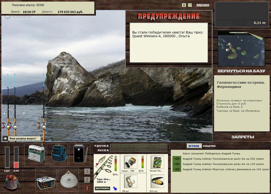The image size is (271, 194).
Task: Open the tackle box icon
Action: 36,153
